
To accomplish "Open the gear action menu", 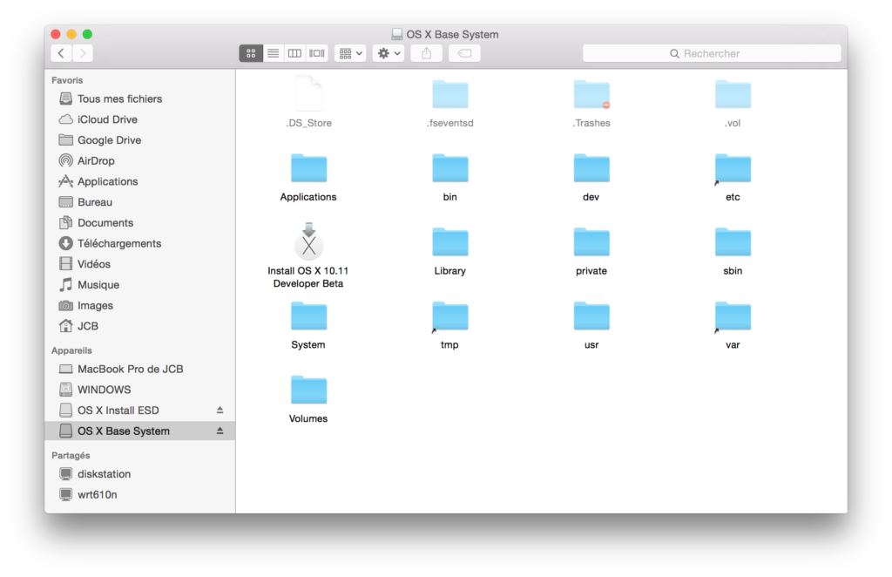I will [x=389, y=53].
